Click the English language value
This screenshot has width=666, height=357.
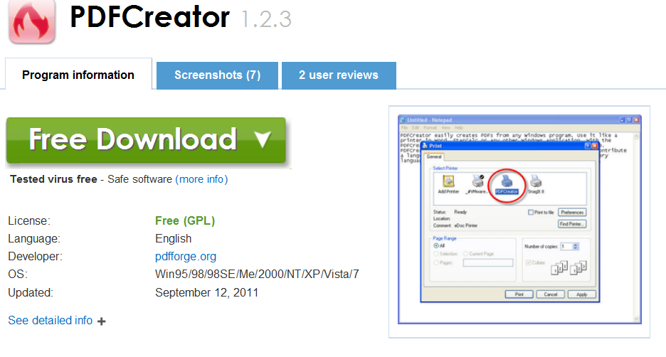click(174, 238)
